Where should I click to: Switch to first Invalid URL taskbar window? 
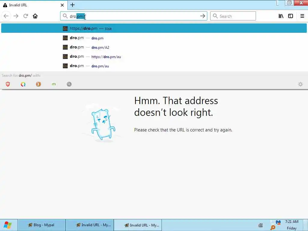90,225
